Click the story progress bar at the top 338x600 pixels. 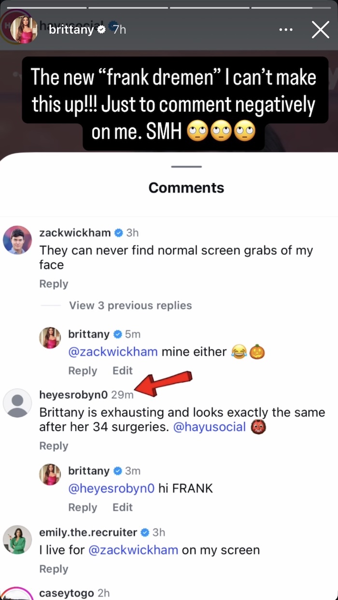169,6
